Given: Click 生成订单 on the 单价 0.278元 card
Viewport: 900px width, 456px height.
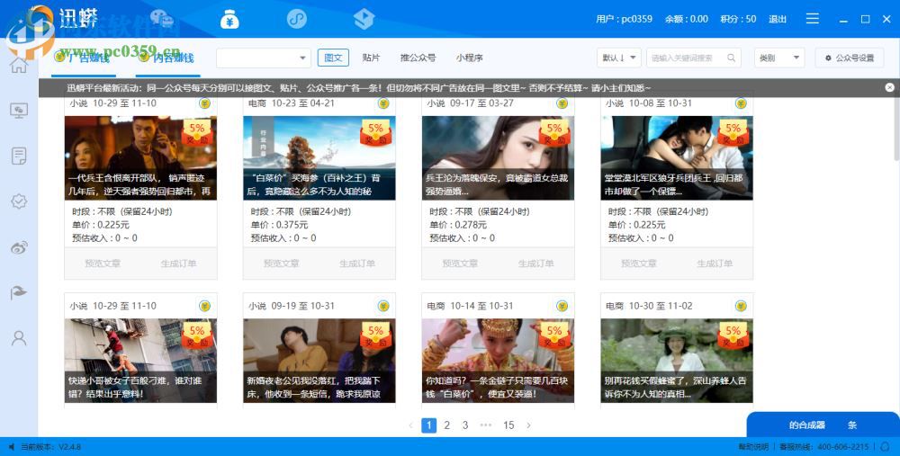Looking at the screenshot, I should (x=536, y=264).
